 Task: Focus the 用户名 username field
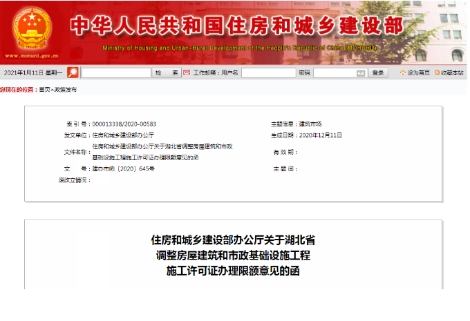pos(269,72)
